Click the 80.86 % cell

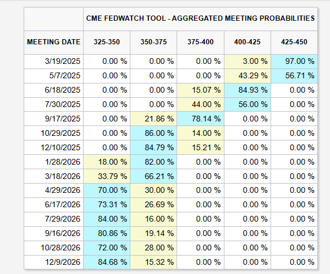tap(107, 233)
